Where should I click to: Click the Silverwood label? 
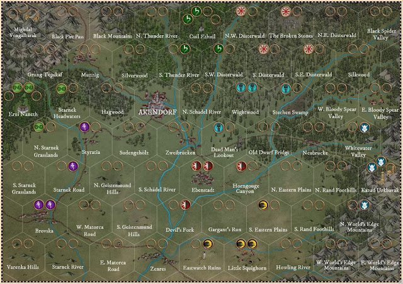click(x=135, y=75)
